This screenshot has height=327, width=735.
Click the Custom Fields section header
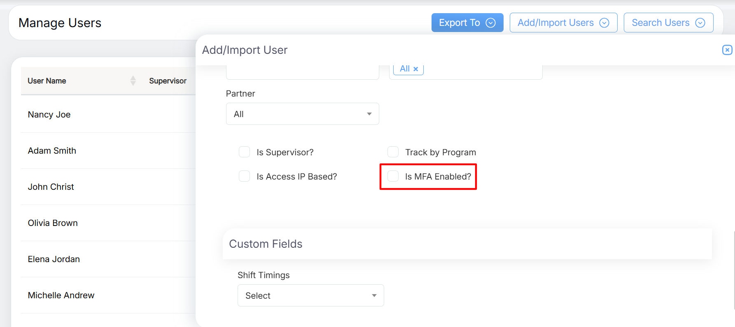(x=266, y=244)
